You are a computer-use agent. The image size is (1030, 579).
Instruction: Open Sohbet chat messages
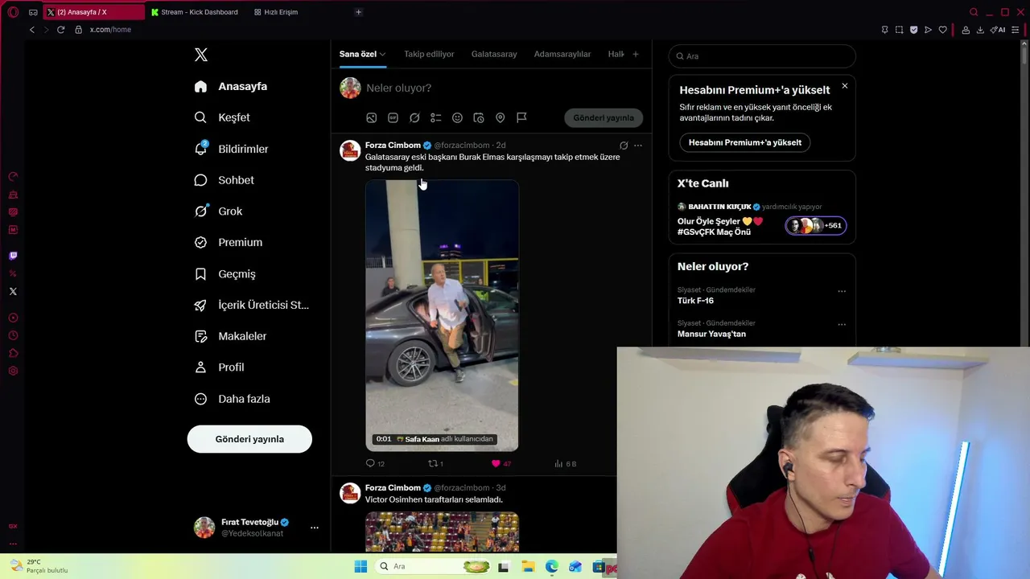224,180
